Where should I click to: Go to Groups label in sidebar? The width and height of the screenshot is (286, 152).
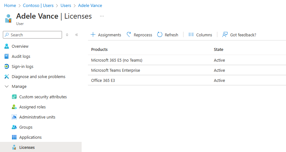point(26,127)
